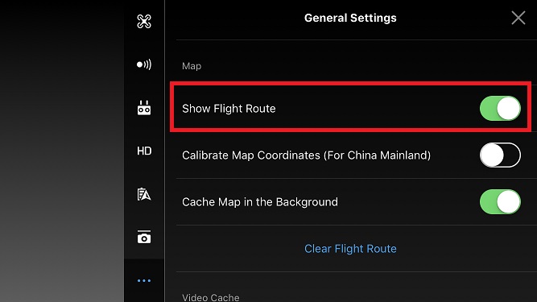Open the HD image transmission settings
537x302 pixels.
(x=144, y=151)
